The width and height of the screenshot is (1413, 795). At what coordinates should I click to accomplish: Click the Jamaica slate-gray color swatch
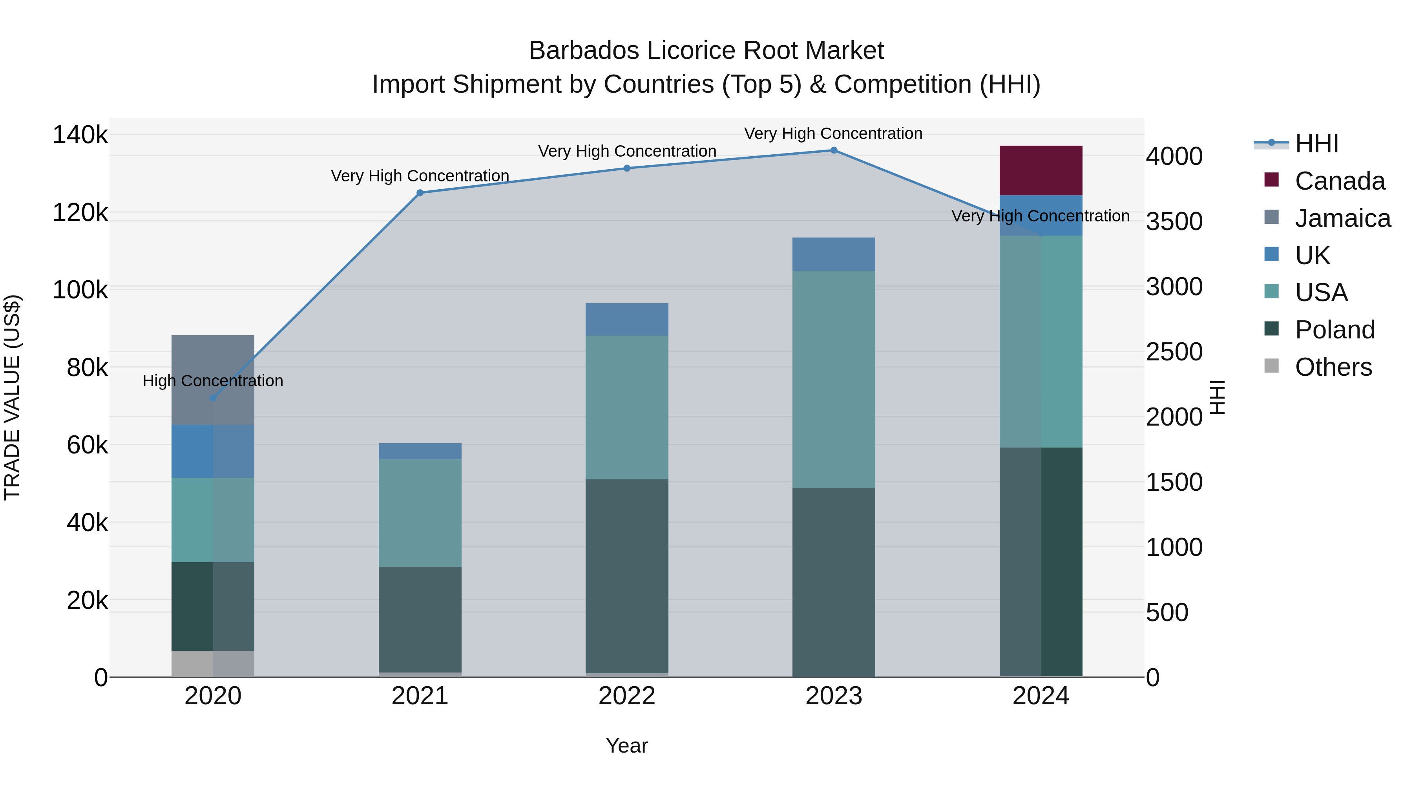click(x=1271, y=217)
